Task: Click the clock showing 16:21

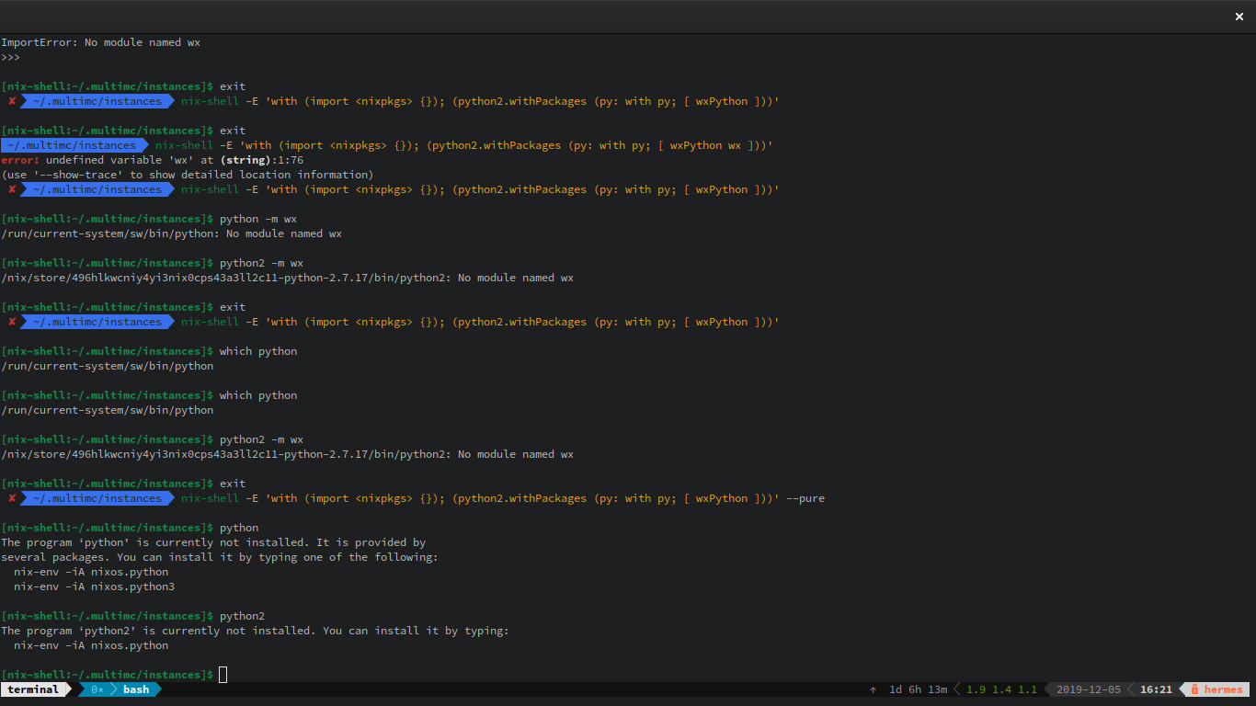Action: click(1156, 689)
